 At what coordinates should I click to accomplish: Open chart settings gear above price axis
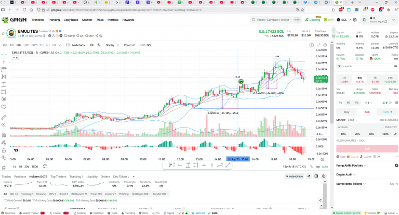point(325,45)
